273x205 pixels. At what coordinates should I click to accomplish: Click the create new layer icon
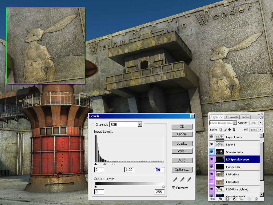[249, 199]
